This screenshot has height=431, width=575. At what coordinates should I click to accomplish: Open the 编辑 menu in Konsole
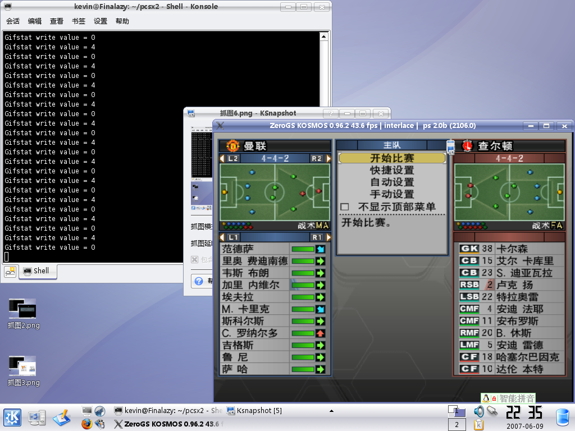coord(35,21)
